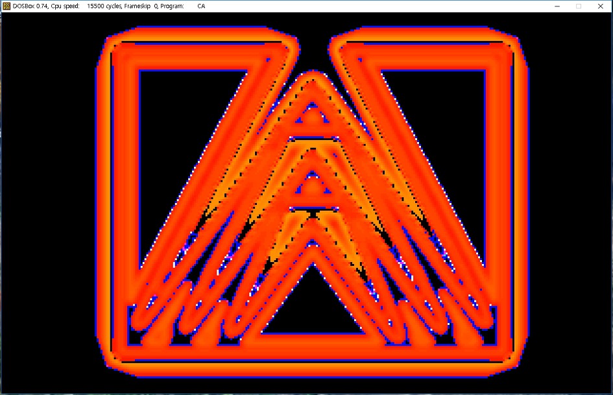Click the "DOSBox 0.74, Cpu speed:" title text
The image size is (613, 395).
[x=46, y=6]
